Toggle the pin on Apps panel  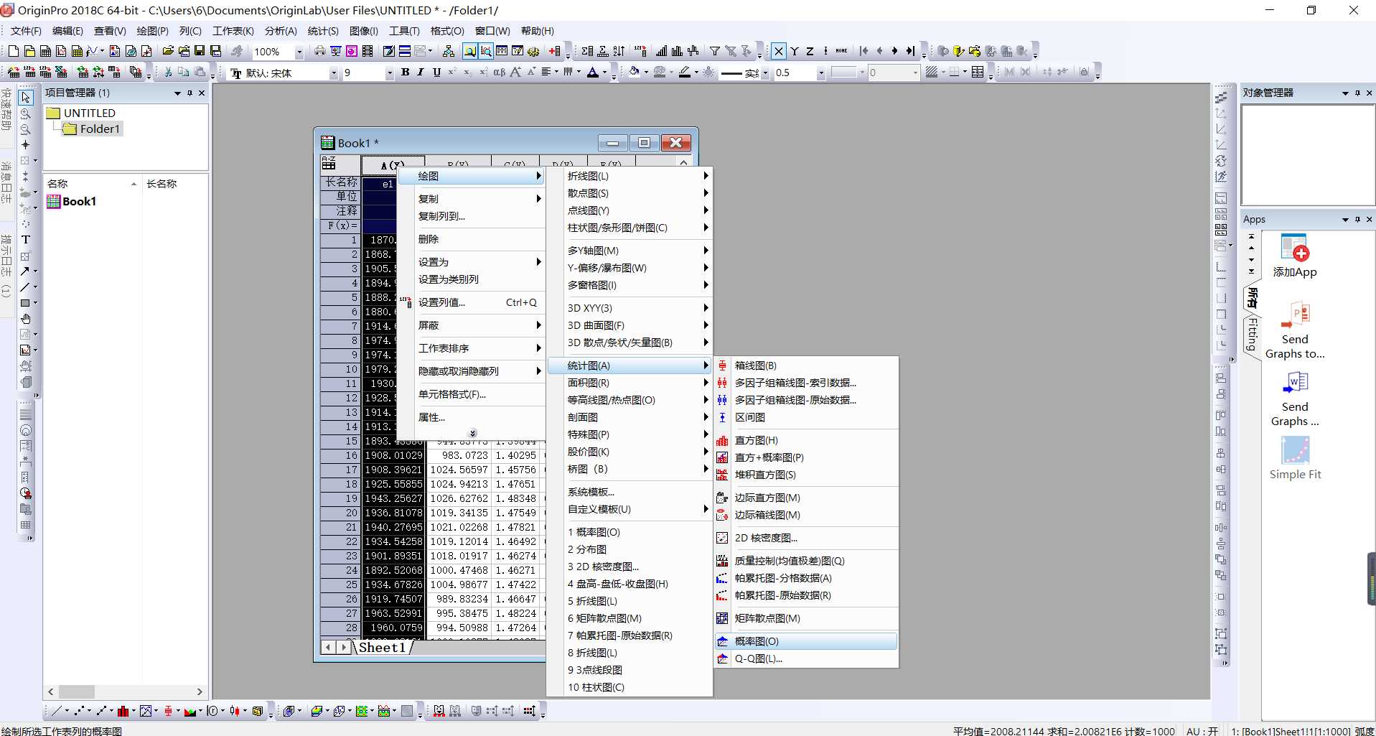[x=1357, y=219]
